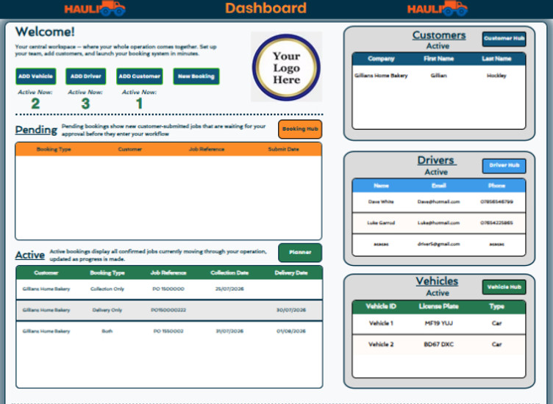Click the right Hauli truck logo
Viewport: 553px width, 404px height.
[438, 9]
